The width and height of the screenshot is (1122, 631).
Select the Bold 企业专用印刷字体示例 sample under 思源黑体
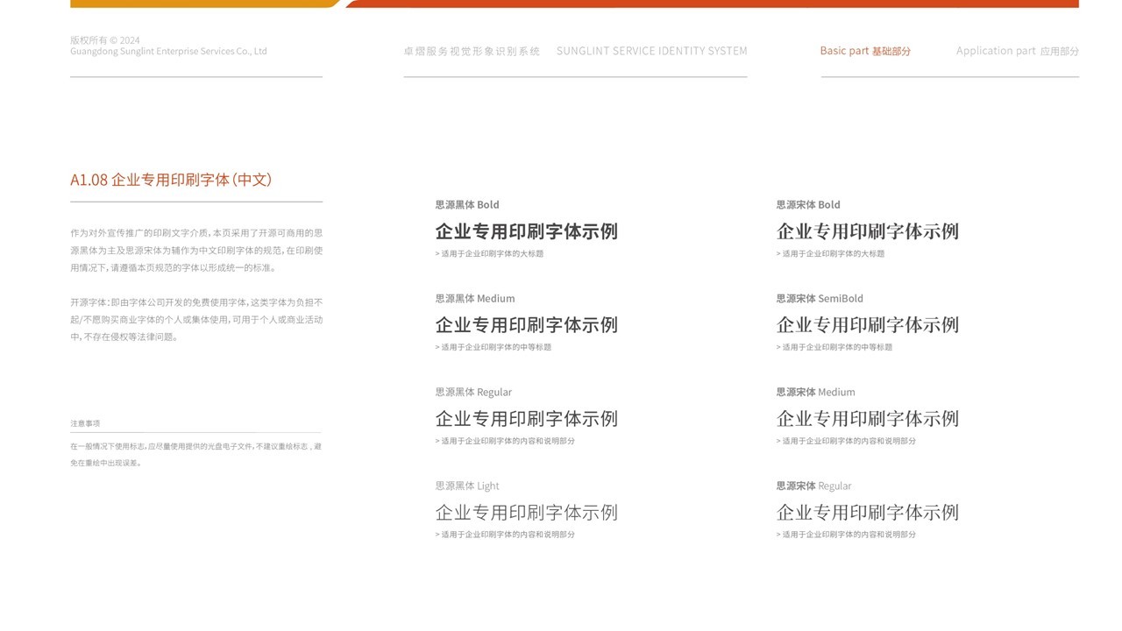526,231
